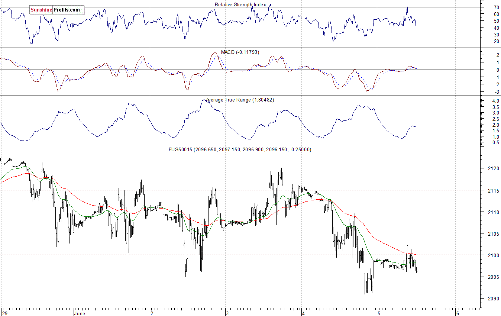Click date label 5 on the time axis

tap(379, 313)
